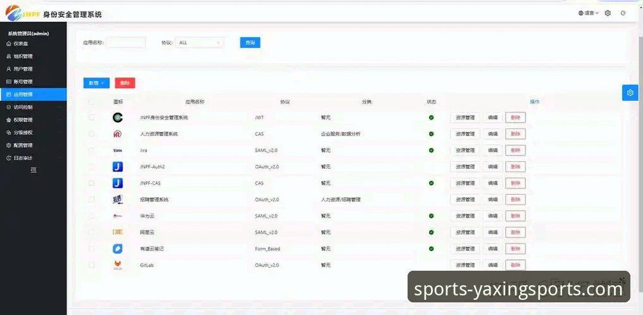Screen dimensions: 643x315
Task: Click the 账号管理 account icon in sidebar
Action: (x=9, y=82)
